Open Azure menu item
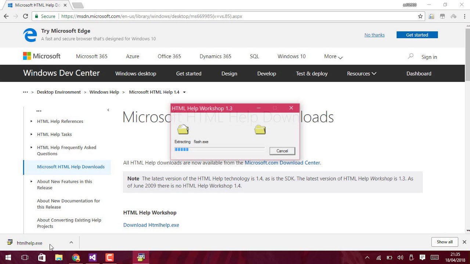 pyautogui.click(x=133, y=56)
